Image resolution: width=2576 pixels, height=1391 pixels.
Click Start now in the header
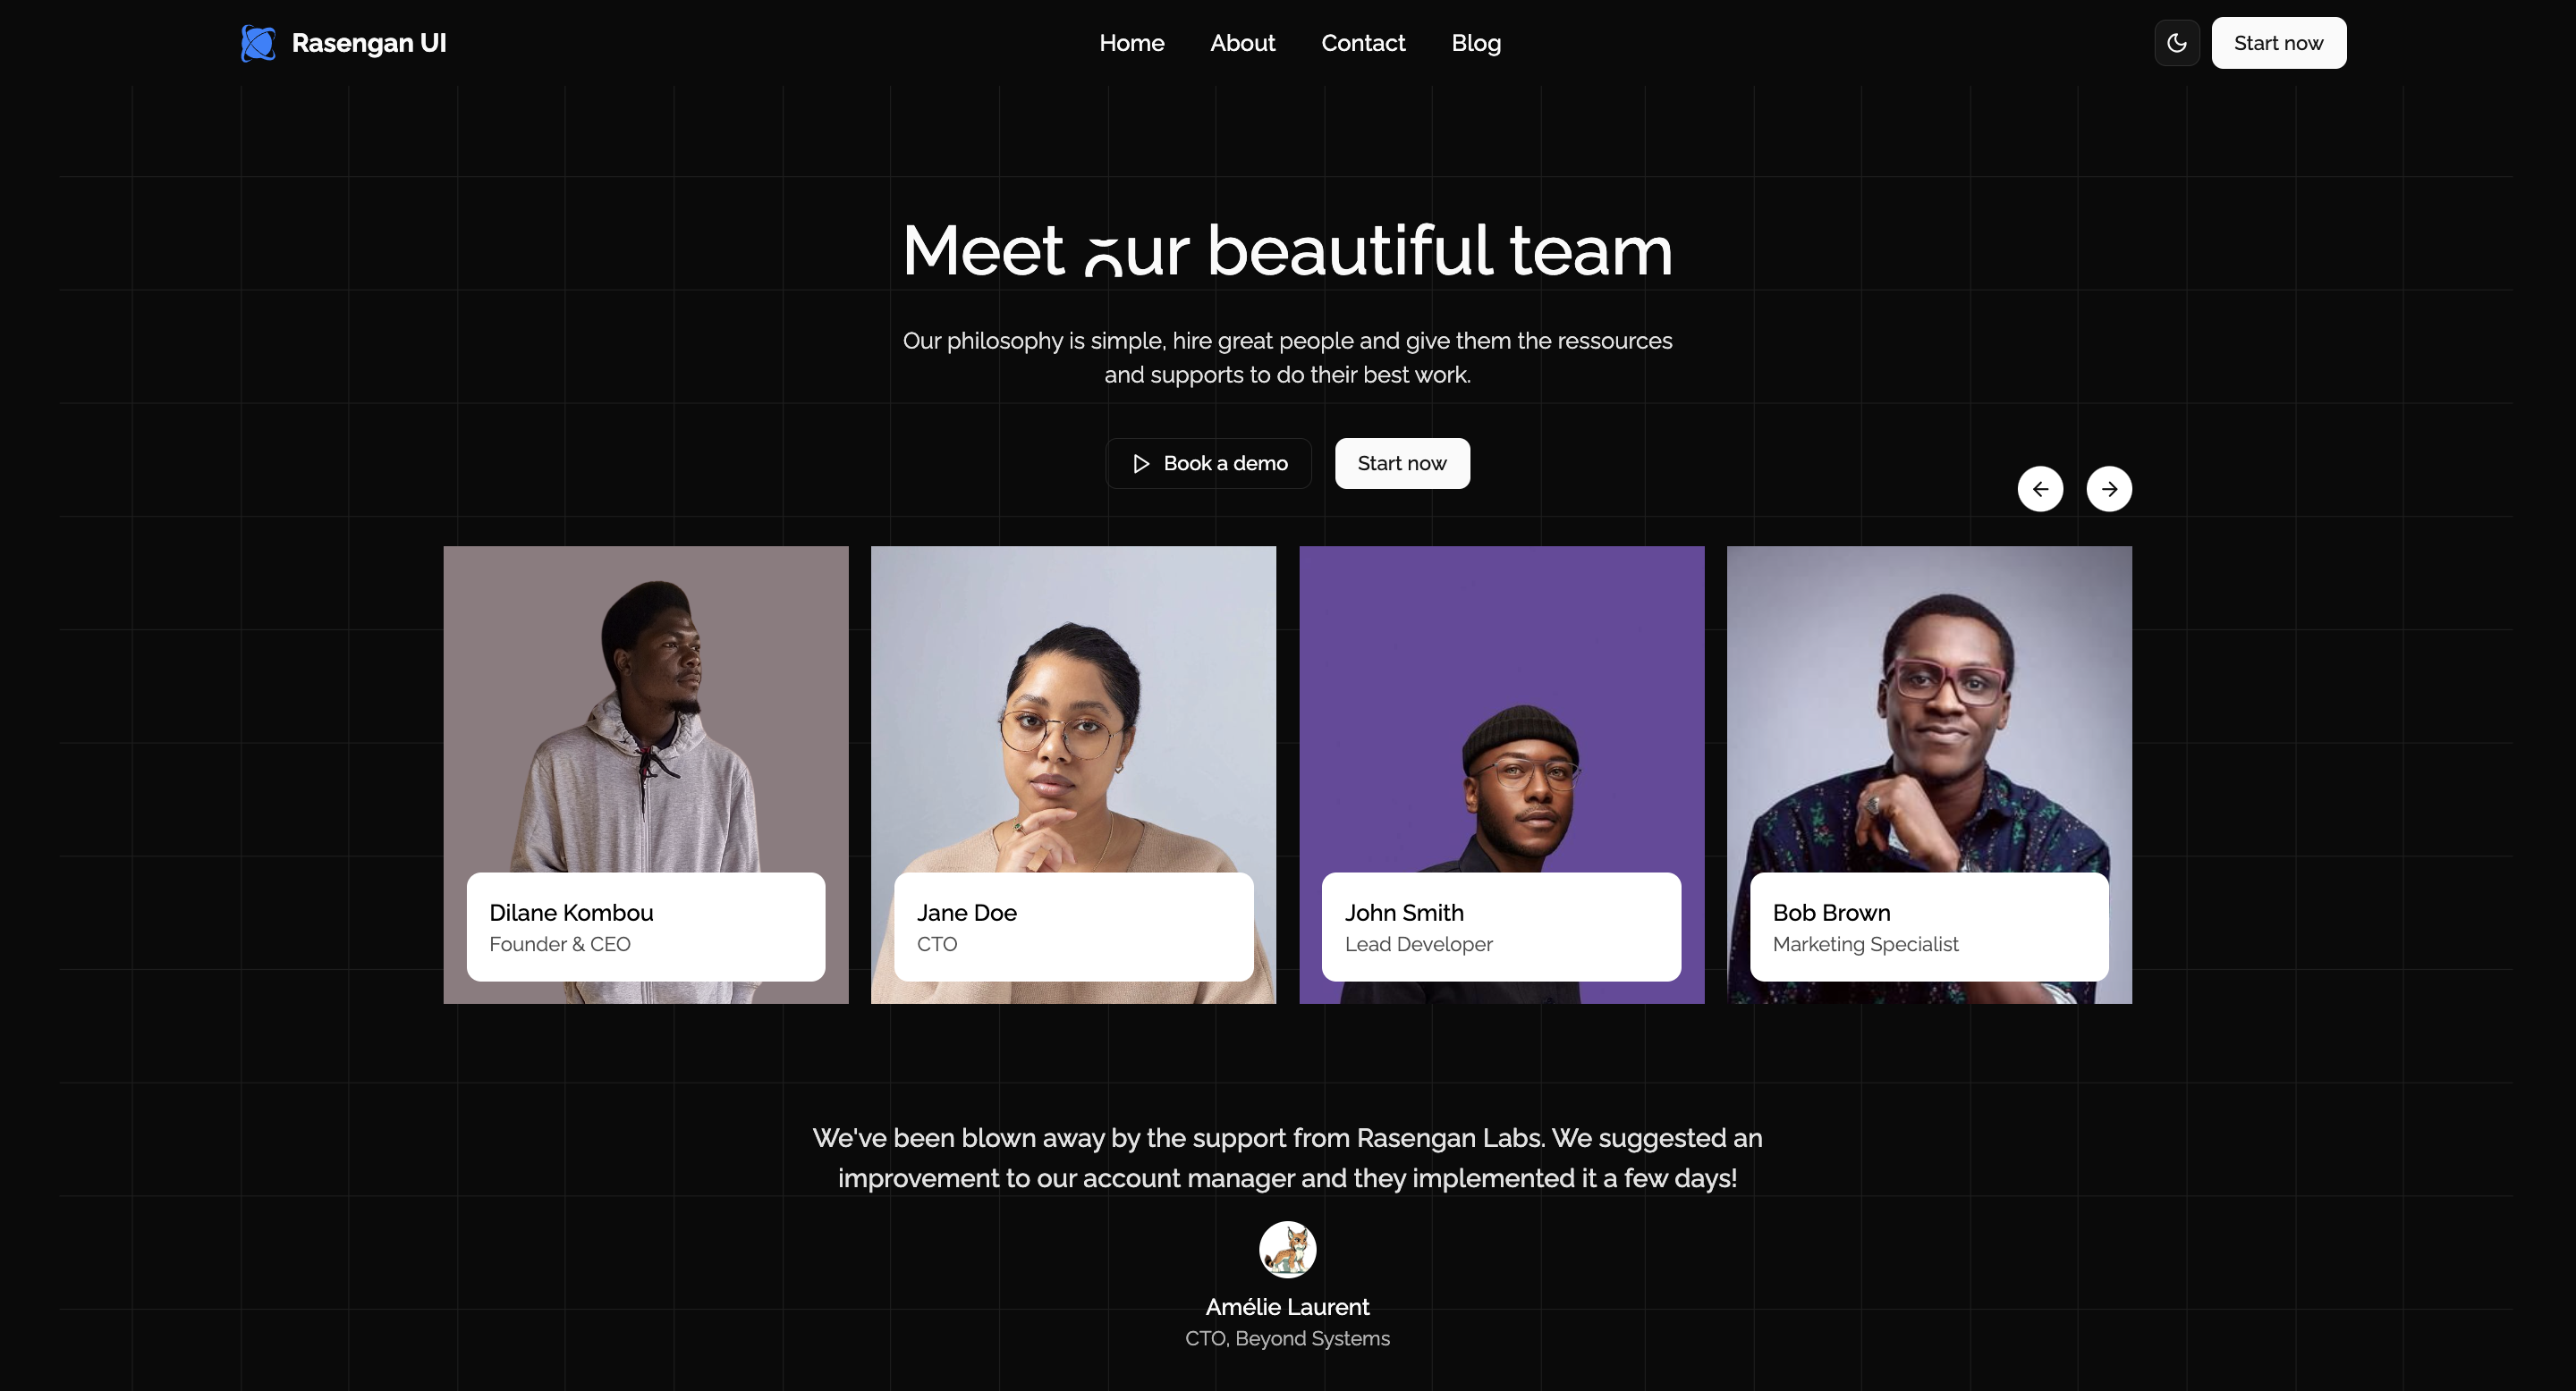(x=2278, y=43)
